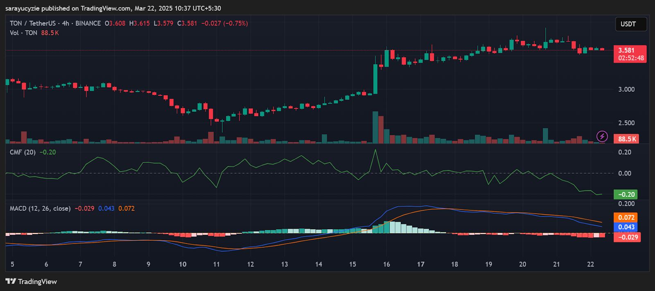Click date 19 on time axis
The height and width of the screenshot is (291, 655).
pos(488,264)
